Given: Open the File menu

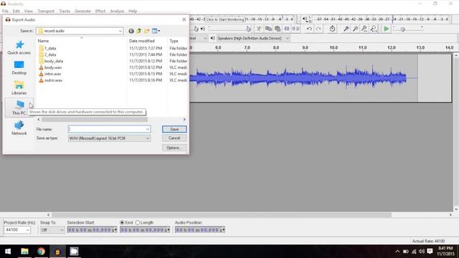Looking at the screenshot, I should pyautogui.click(x=5, y=11).
